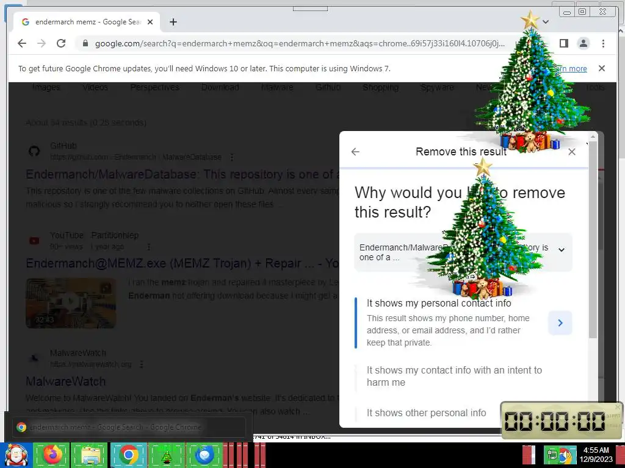The image size is (625, 468).
Task: Open GitHub result options menu dots
Action: (231, 157)
